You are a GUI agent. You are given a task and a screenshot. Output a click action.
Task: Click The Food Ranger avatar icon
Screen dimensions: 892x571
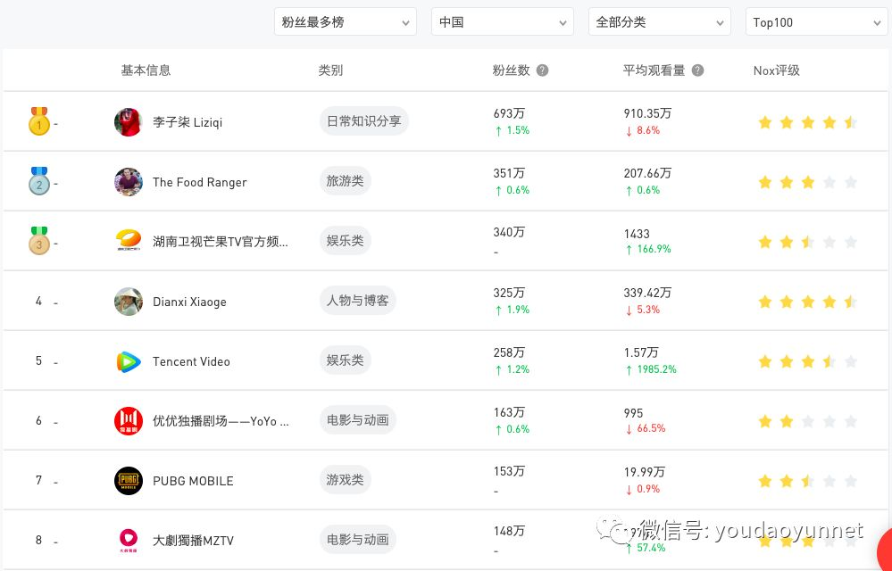click(x=129, y=182)
